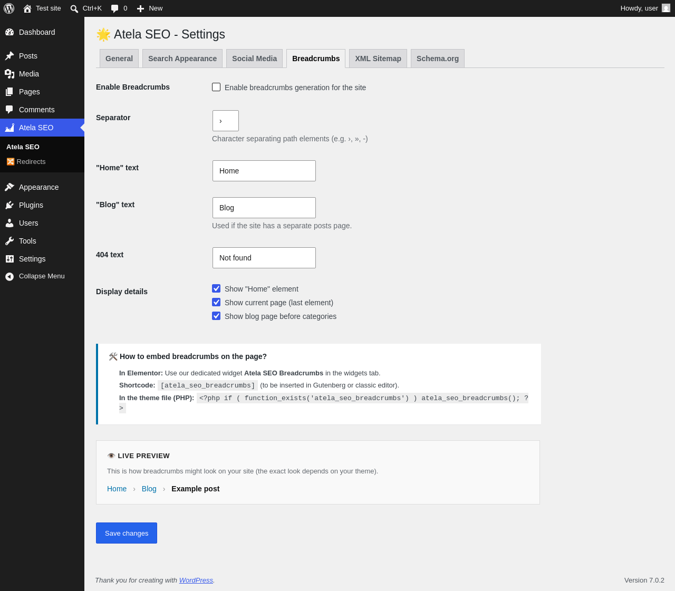Click the Plugins plug icon
Image resolution: width=675 pixels, height=591 pixels.
9,205
